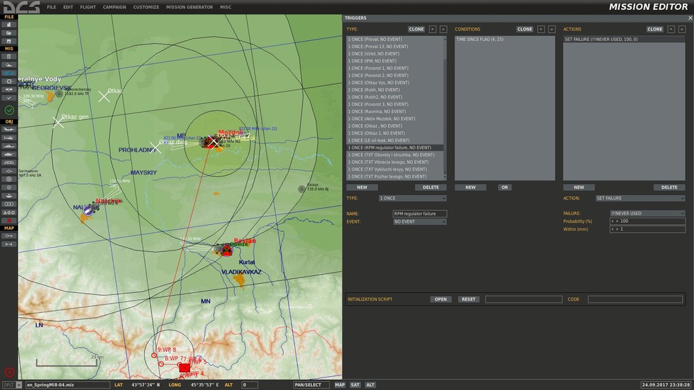694x390 pixels.
Task: Click the initialization CODE input field
Action: 635,299
